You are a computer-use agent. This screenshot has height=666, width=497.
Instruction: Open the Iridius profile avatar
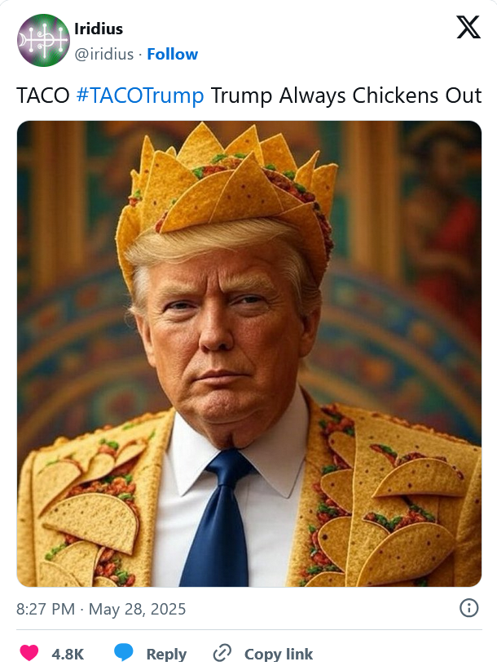(x=43, y=40)
